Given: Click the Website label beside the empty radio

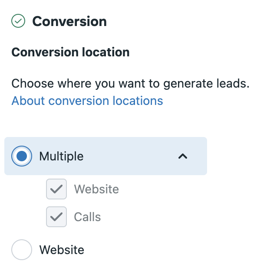Looking at the screenshot, I should [62, 250].
